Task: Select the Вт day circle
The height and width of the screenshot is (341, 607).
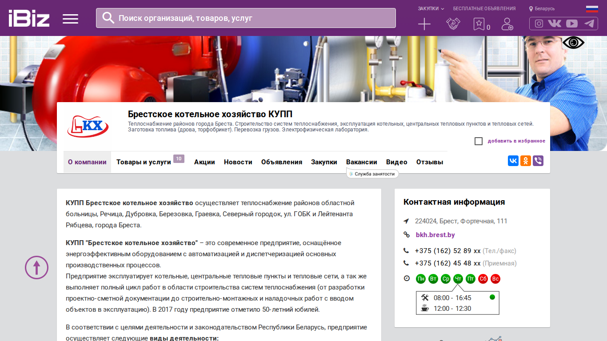Action: tap(433, 279)
